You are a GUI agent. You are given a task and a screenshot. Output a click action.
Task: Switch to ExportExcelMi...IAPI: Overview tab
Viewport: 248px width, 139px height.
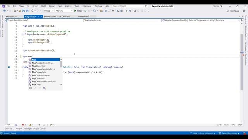click(x=57, y=17)
